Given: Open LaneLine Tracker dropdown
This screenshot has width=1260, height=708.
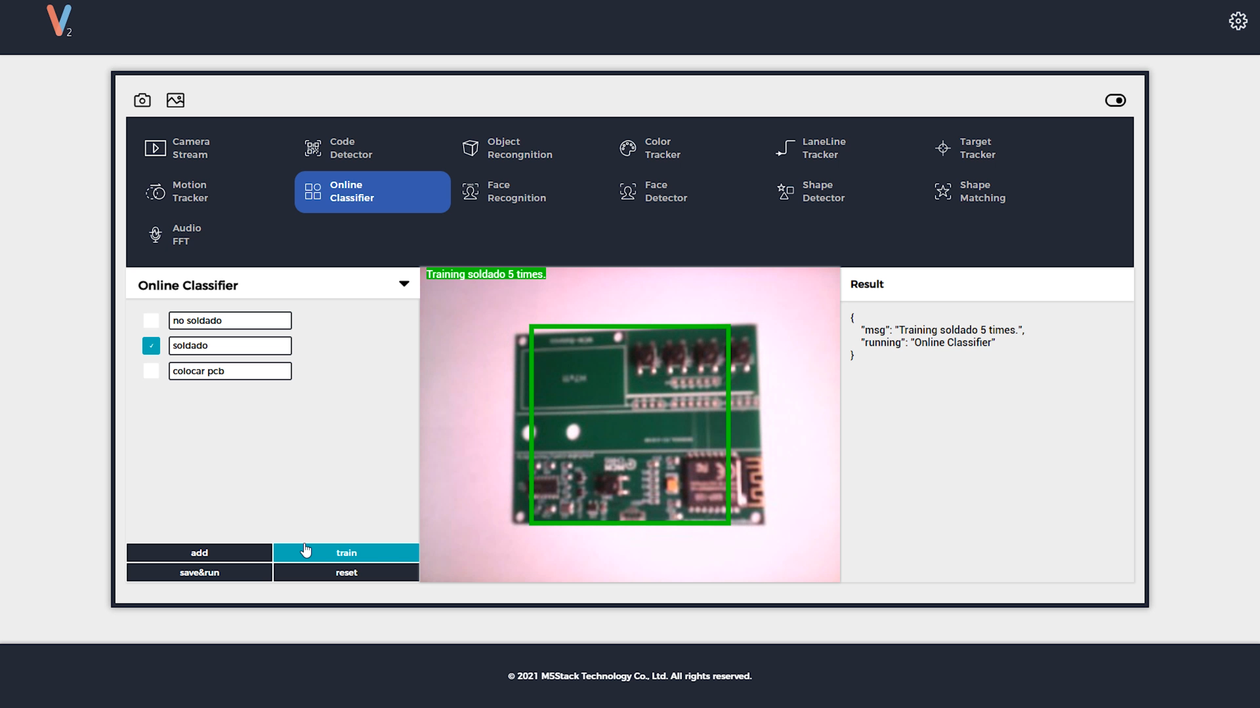Looking at the screenshot, I should (824, 147).
